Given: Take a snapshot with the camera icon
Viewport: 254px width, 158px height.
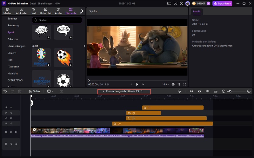Looking at the screenshot, I should [173, 85].
